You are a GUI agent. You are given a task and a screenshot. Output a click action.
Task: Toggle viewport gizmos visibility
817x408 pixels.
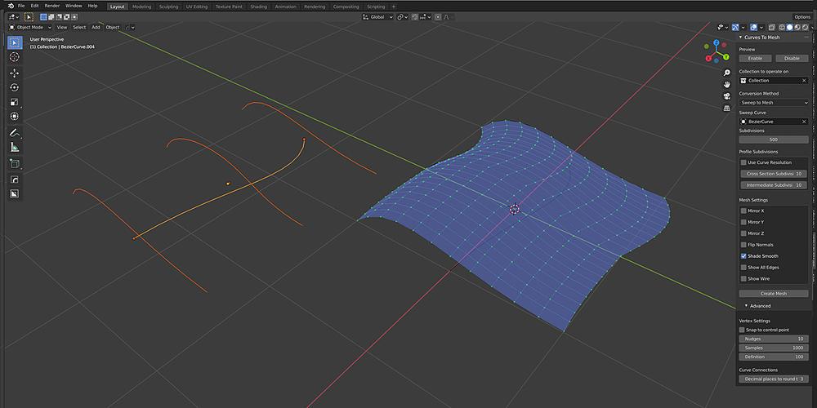click(736, 27)
